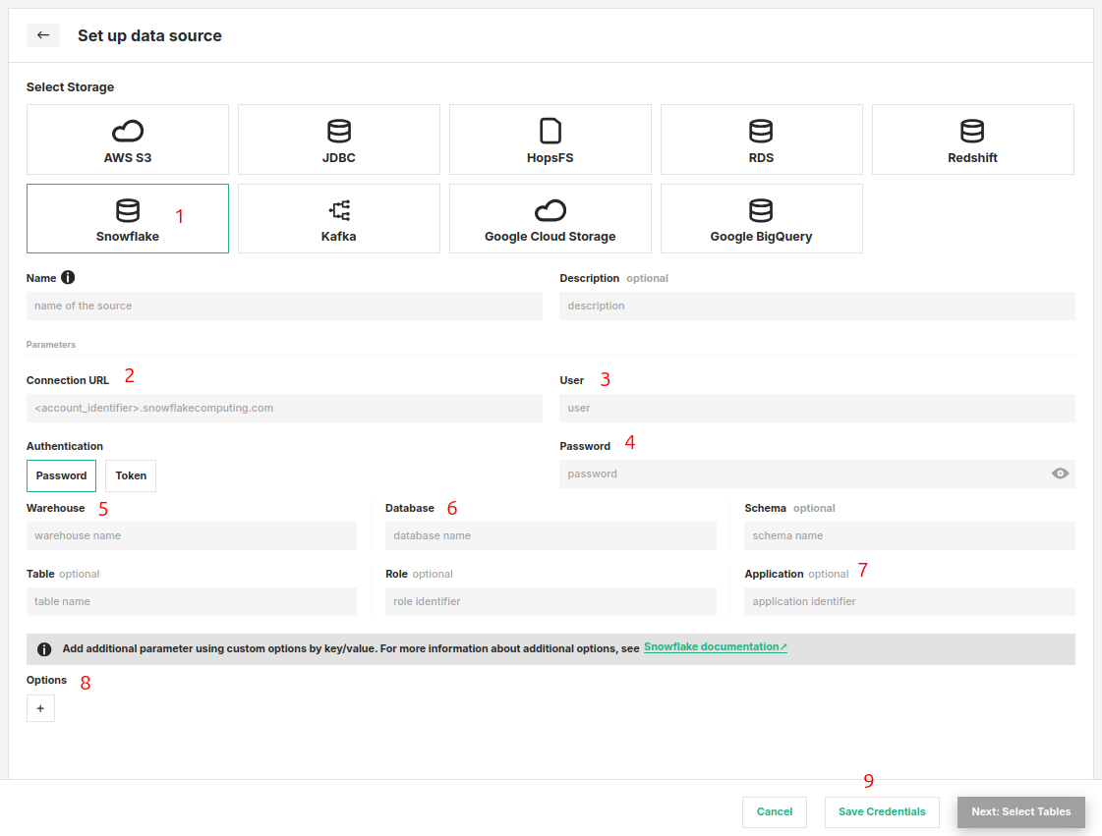This screenshot has height=836, width=1102.
Task: Cancel the data source setup
Action: click(x=775, y=812)
